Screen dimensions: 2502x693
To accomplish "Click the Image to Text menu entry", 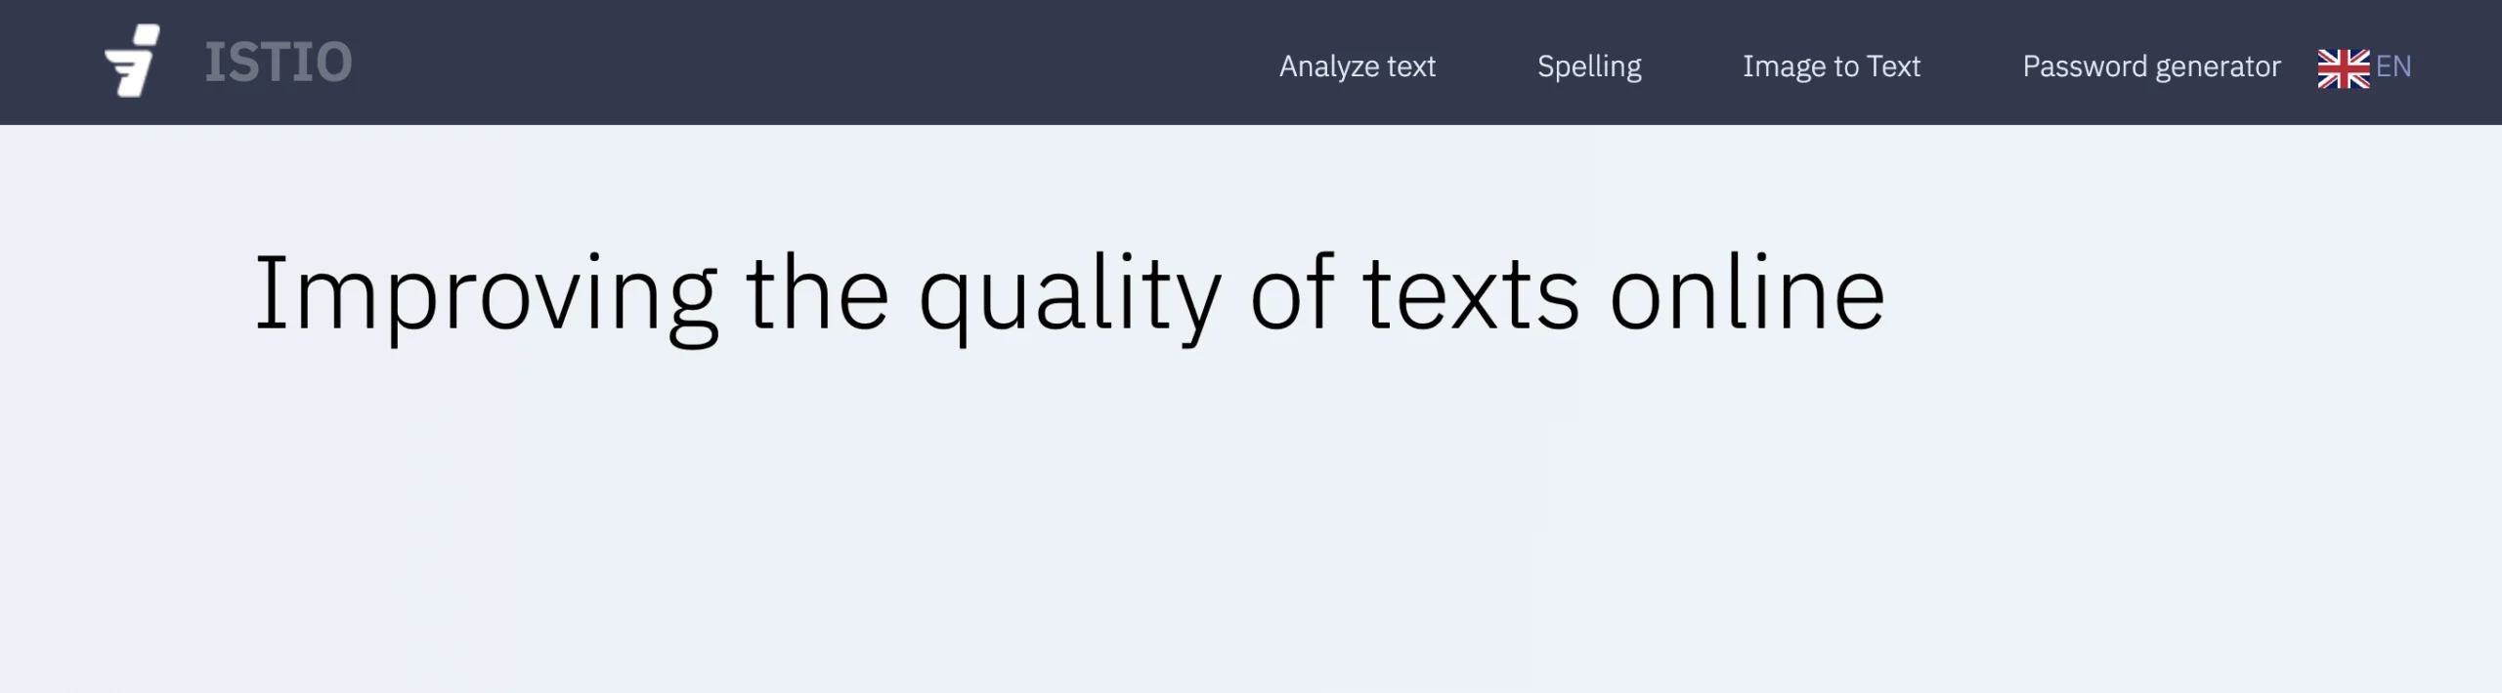I will pos(1832,66).
